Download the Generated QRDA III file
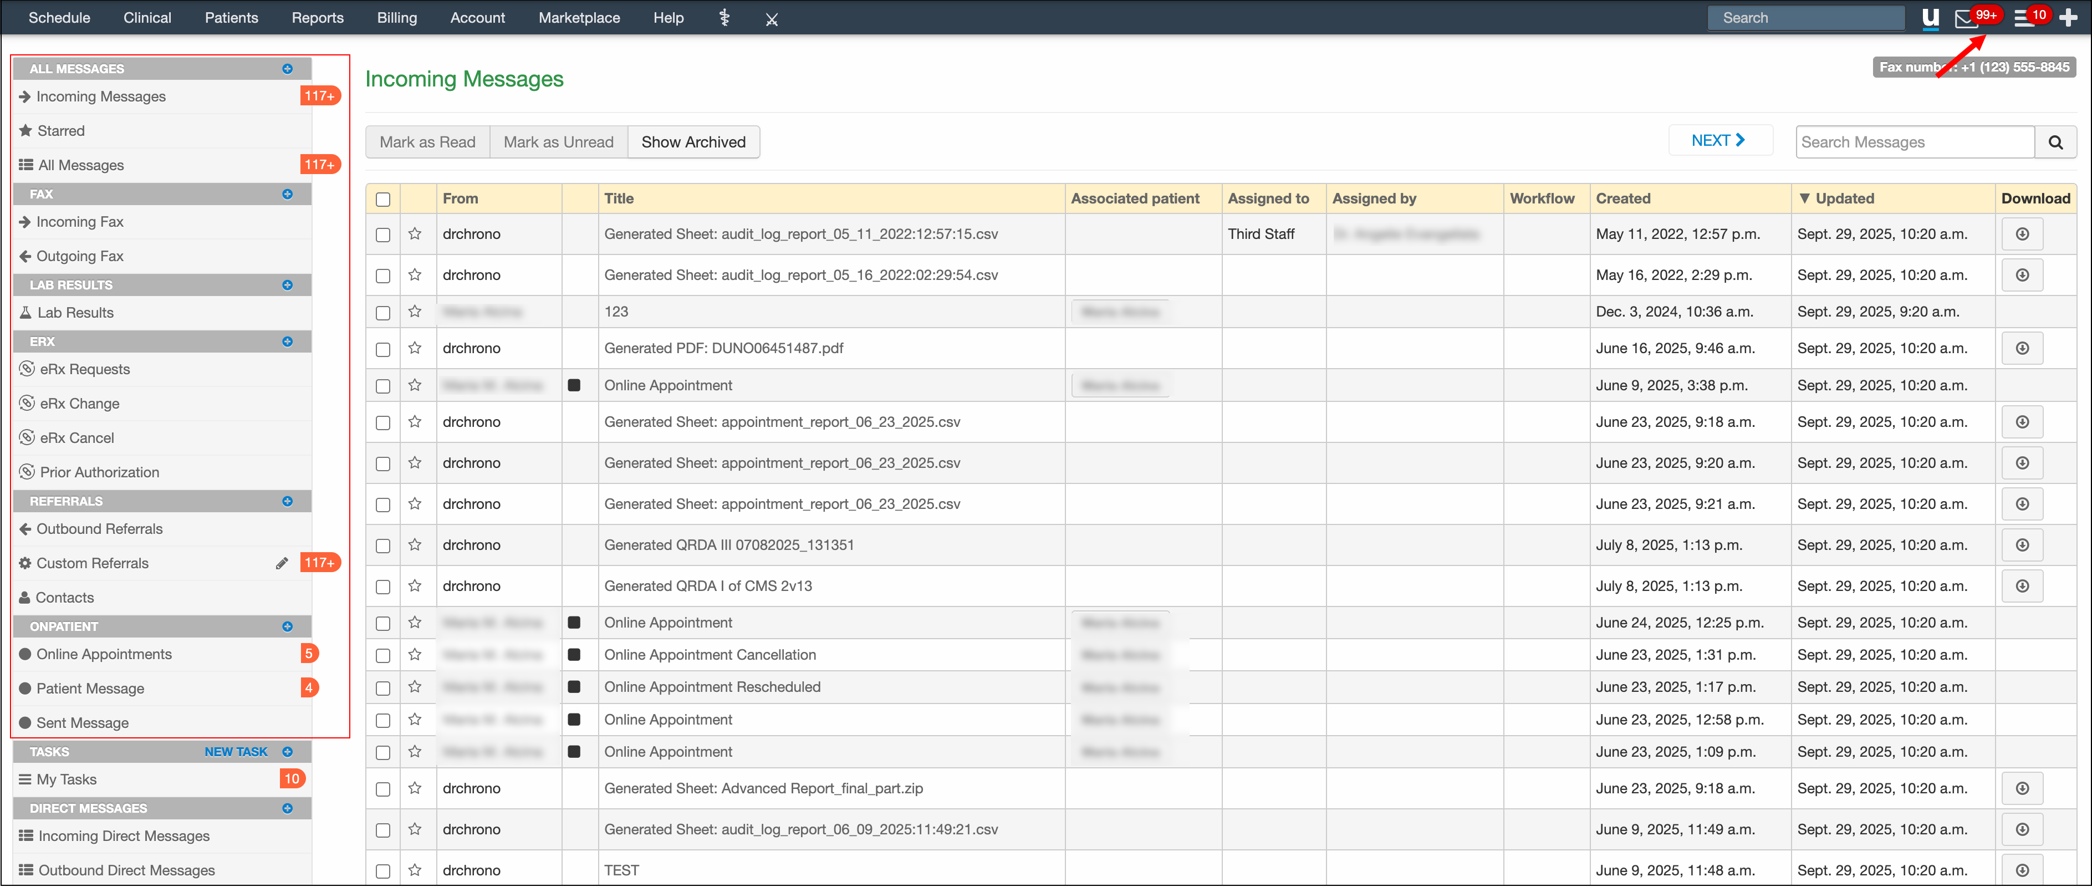The width and height of the screenshot is (2092, 887). tap(2022, 545)
